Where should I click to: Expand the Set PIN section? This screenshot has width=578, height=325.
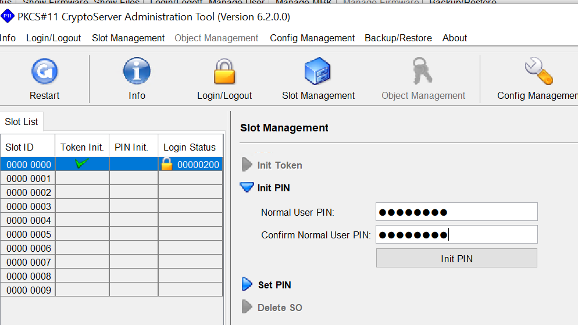pyautogui.click(x=247, y=284)
